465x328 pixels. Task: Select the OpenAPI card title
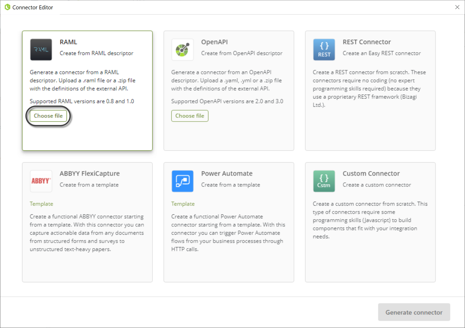pos(215,42)
